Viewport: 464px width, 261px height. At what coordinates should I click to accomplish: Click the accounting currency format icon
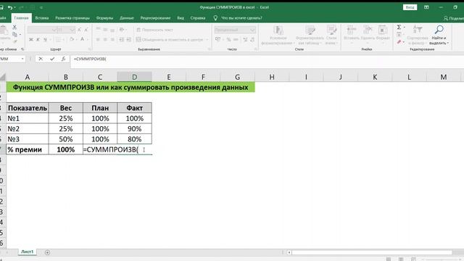pyautogui.click(x=218, y=39)
